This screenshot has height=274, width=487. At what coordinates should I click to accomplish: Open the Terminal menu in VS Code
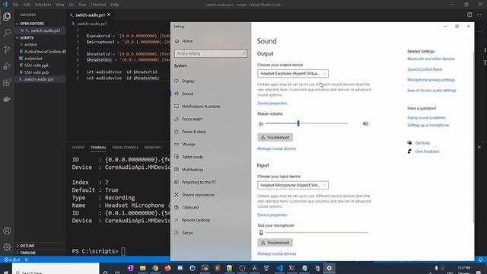(x=98, y=5)
